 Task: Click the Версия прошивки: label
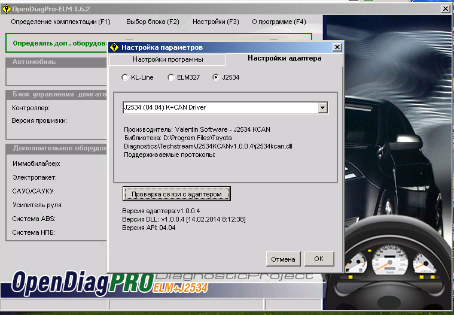pyautogui.click(x=39, y=120)
